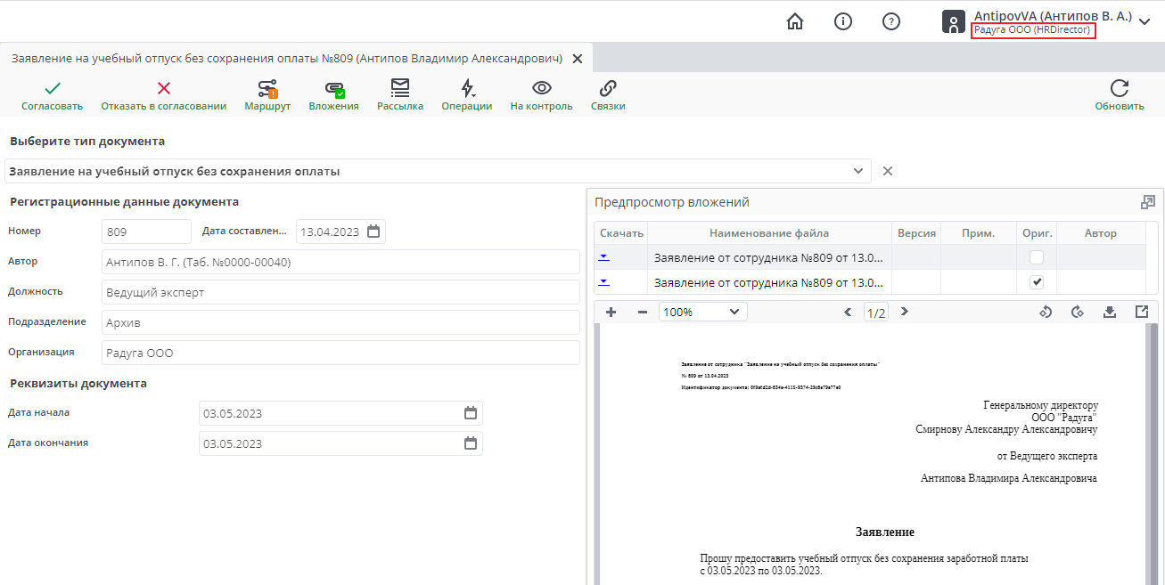
Task: Click the Ориг. column header
Action: coord(1037,233)
